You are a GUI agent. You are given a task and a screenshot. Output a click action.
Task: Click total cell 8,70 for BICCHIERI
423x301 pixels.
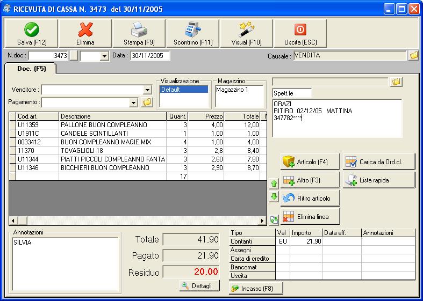242,168
